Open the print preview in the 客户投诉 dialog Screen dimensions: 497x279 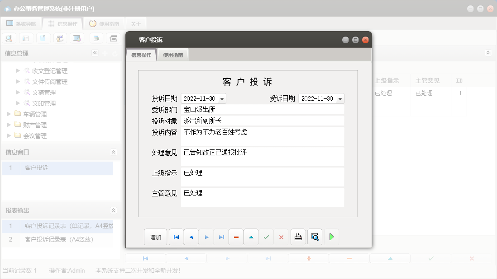click(315, 237)
